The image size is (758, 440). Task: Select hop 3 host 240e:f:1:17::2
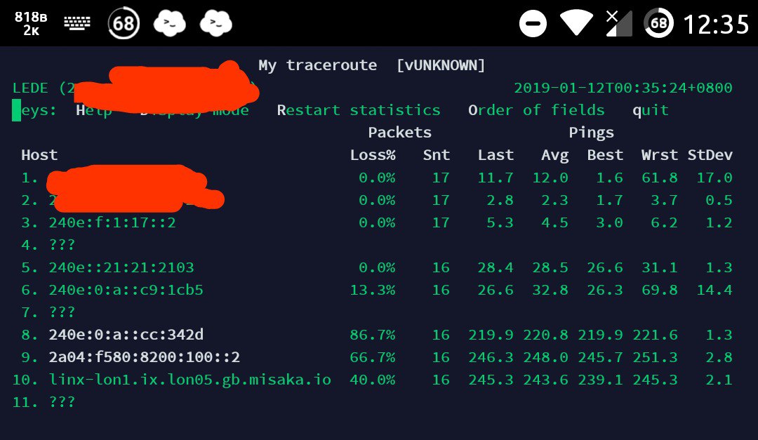(112, 222)
